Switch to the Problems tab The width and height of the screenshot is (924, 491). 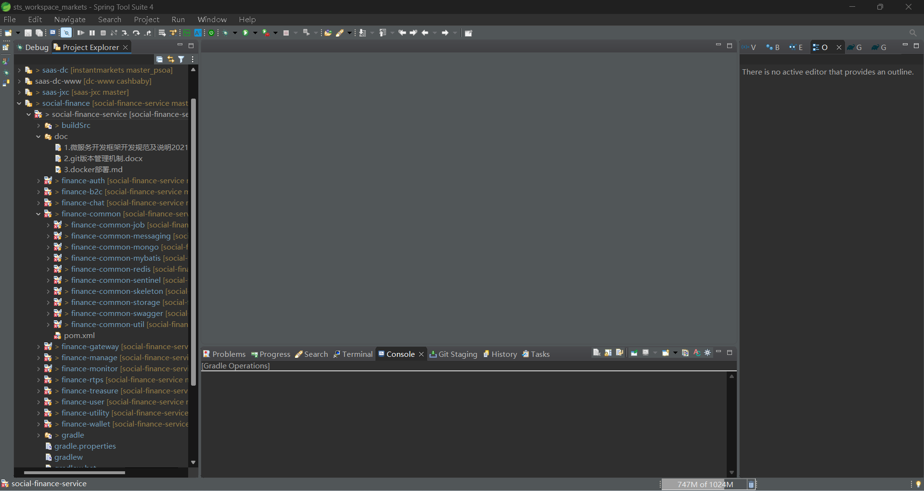click(224, 354)
